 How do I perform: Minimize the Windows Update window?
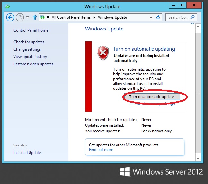(174, 5)
